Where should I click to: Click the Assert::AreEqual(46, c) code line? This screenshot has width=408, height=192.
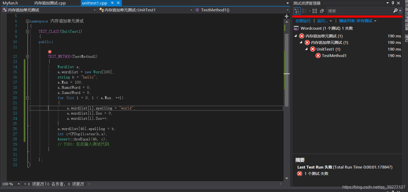(82, 139)
